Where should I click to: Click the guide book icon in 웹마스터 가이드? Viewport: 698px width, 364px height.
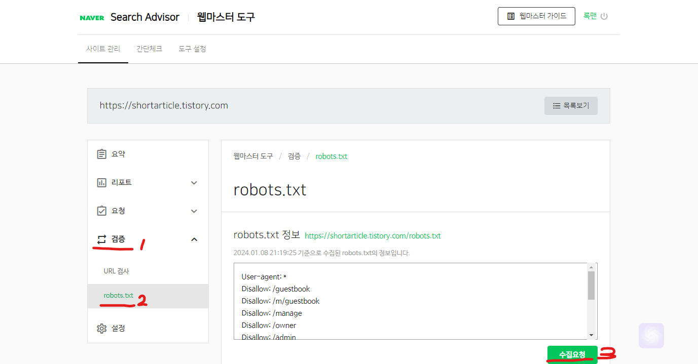[x=511, y=16]
